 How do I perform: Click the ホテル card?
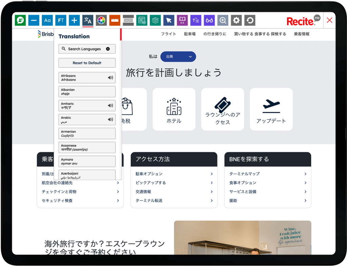[174, 109]
